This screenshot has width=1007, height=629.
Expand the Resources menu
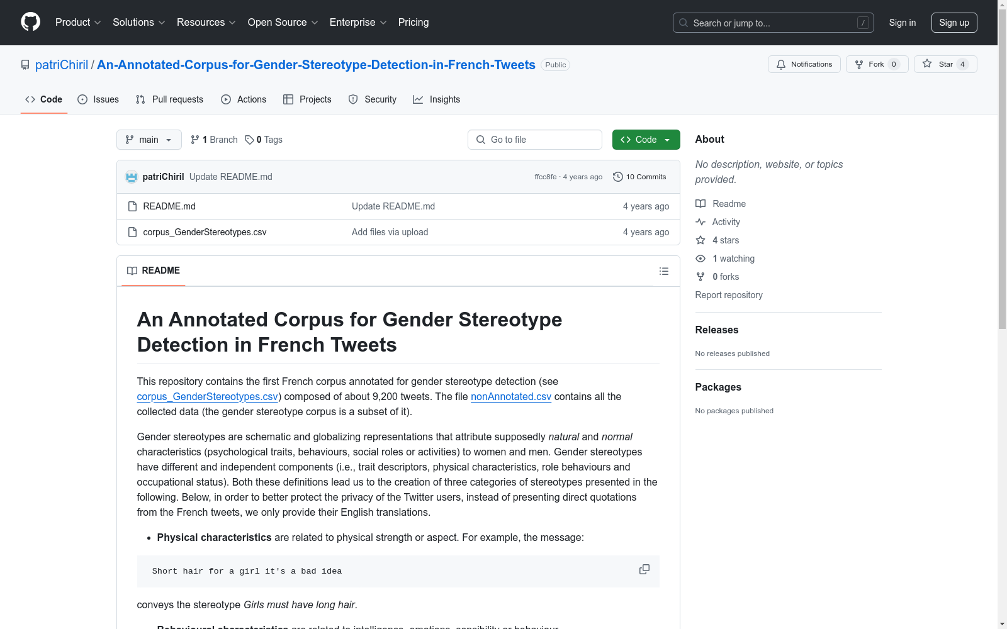(206, 23)
